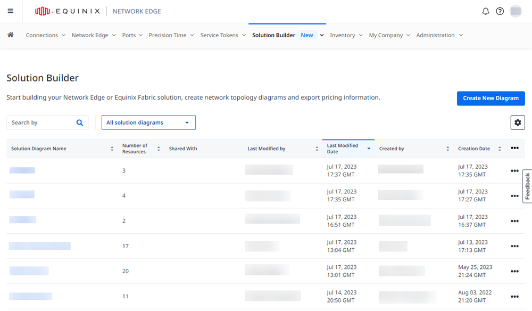Viewport: 532px width, 311px height.
Task: Select the Aug 03, 2022 creation date
Action: pos(475,292)
